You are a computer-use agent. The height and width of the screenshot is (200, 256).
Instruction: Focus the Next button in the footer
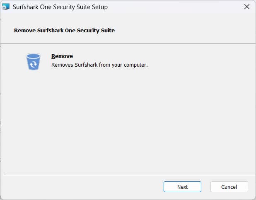coord(182,187)
